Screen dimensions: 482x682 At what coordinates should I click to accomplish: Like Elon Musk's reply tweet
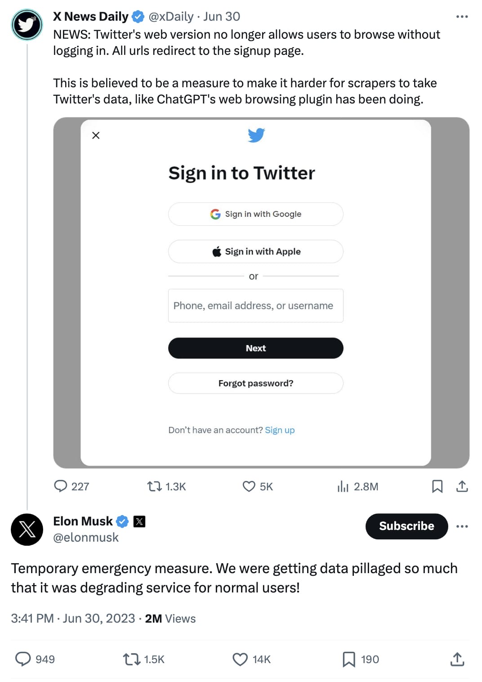coord(240,660)
